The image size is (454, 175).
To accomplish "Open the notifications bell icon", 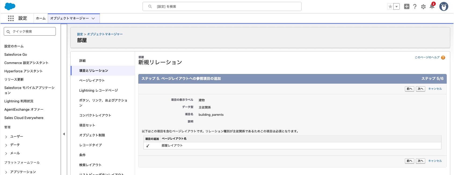I will point(432,6).
